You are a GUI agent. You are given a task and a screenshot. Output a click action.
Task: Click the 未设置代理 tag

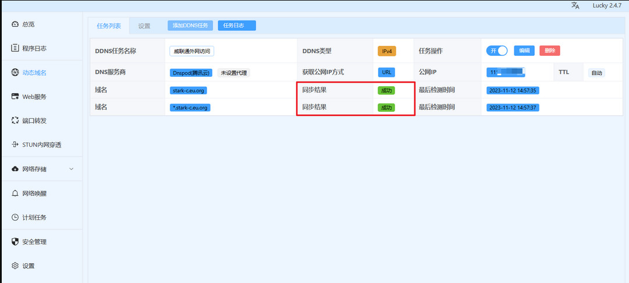(233, 73)
